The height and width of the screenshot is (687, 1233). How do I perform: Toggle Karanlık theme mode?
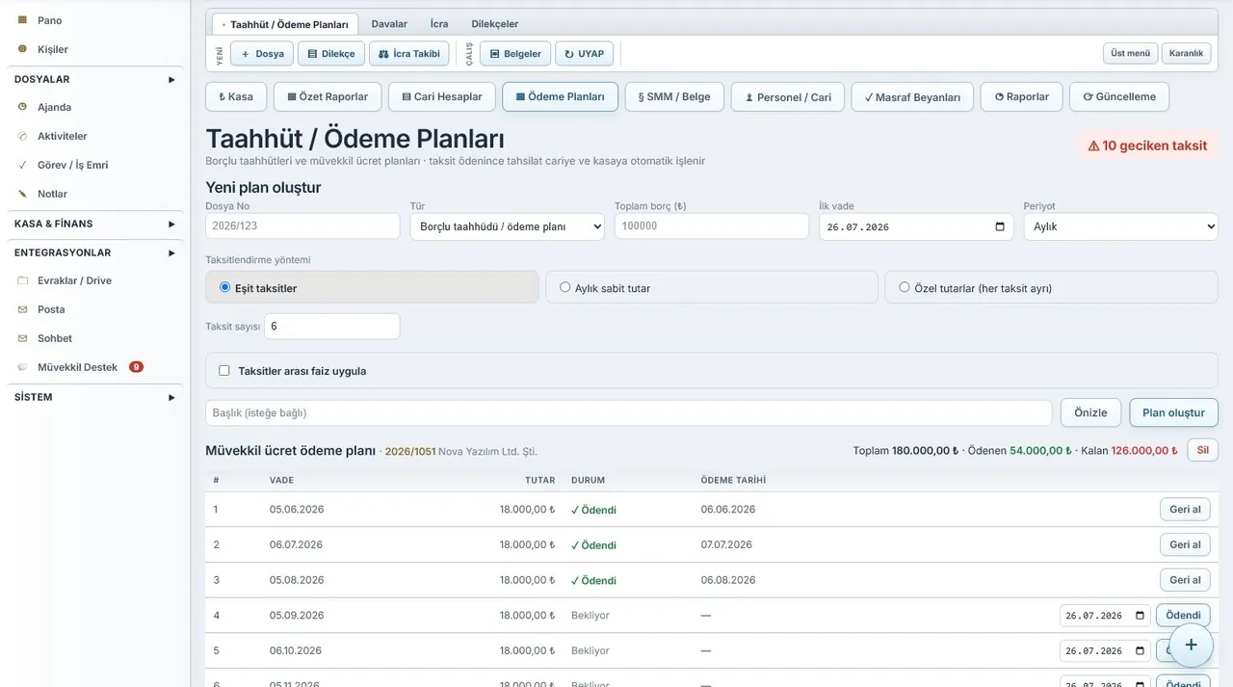point(1186,54)
